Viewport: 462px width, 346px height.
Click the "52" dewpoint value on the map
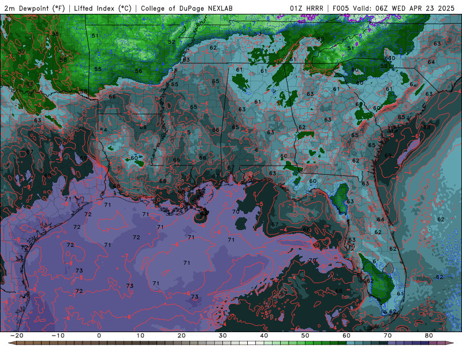pyautogui.click(x=172, y=42)
